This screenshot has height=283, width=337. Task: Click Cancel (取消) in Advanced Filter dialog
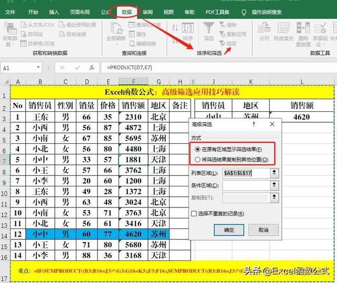point(263,230)
